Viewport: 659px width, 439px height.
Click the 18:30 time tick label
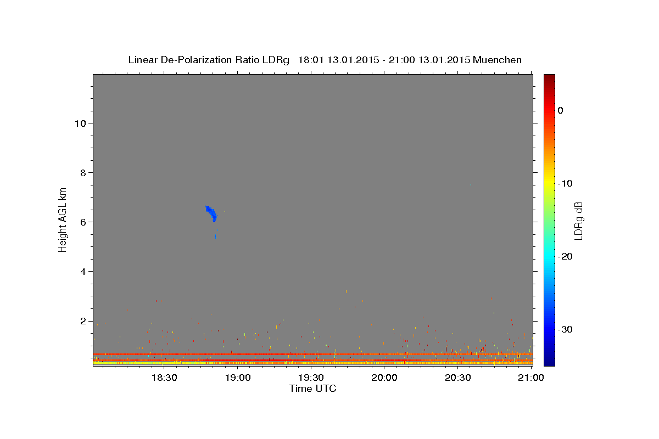(164, 378)
